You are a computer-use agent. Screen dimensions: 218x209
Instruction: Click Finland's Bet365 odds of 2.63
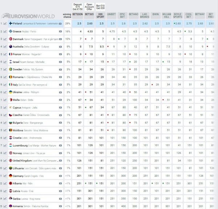pos(89,24)
